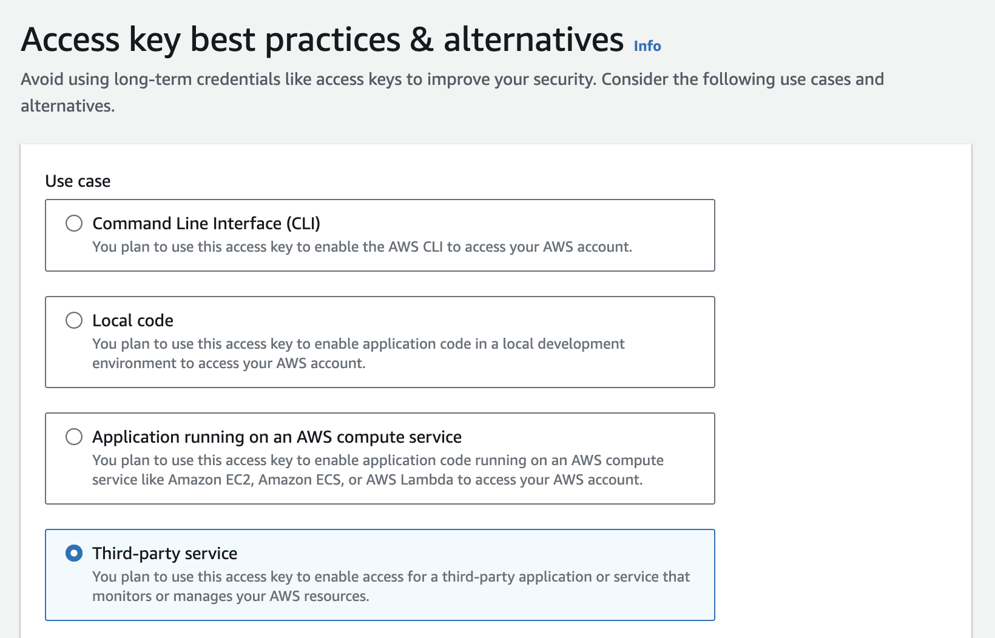Click the Access key best practices & alternatives heading
This screenshot has height=638, width=995.
pyautogui.click(x=322, y=39)
